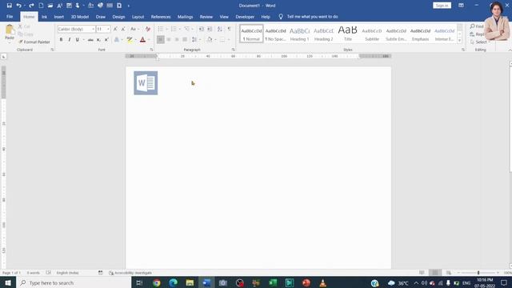Switch to Print Layout view in status bar
Screen dimensions: 512x288
(435, 273)
